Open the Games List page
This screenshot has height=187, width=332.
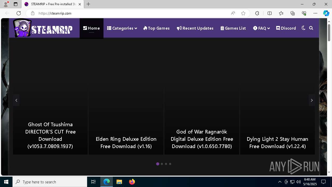pos(233,28)
